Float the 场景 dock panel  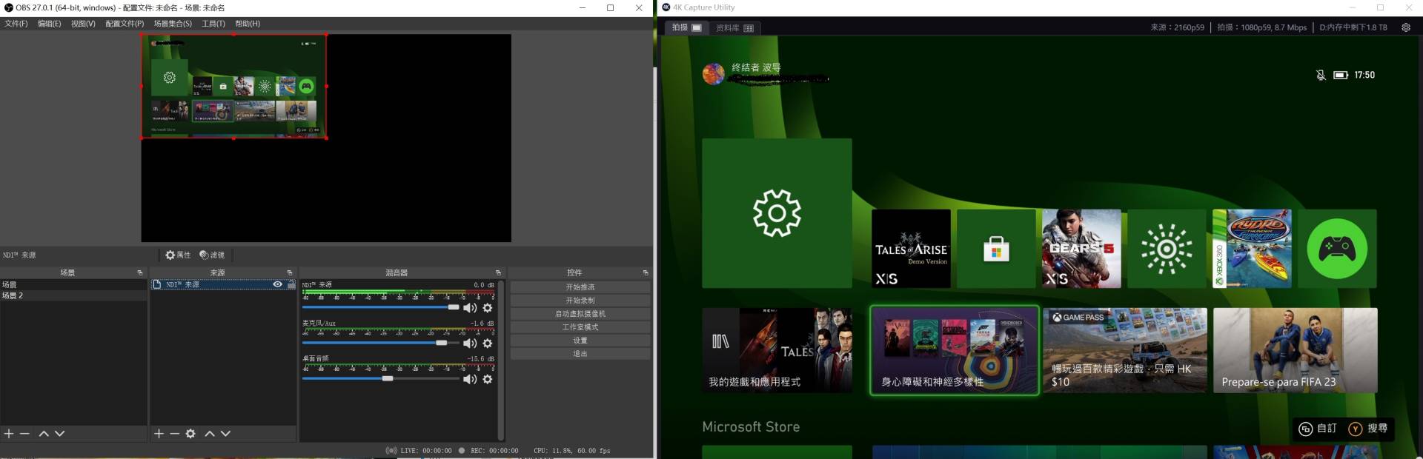(140, 272)
